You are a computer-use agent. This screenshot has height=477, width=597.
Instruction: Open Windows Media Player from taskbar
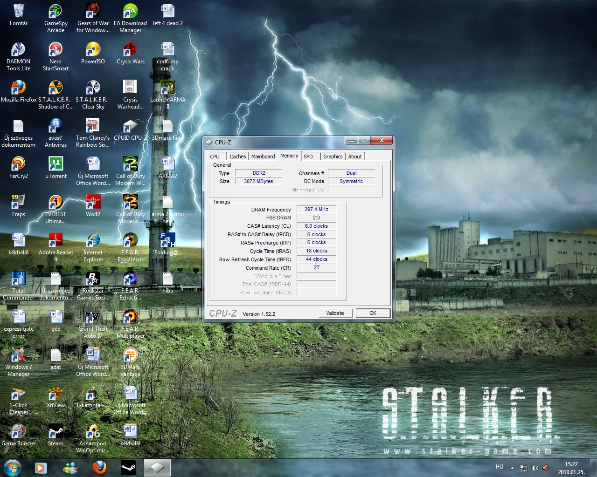(x=41, y=467)
